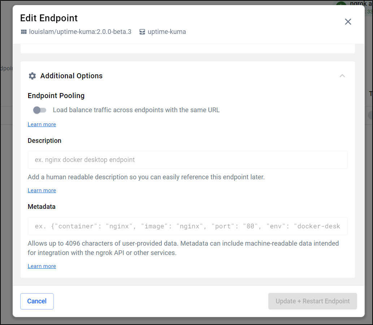Click the image icon beside louislam/uptime-kuma
Image resolution: width=373 pixels, height=325 pixels.
coord(24,32)
